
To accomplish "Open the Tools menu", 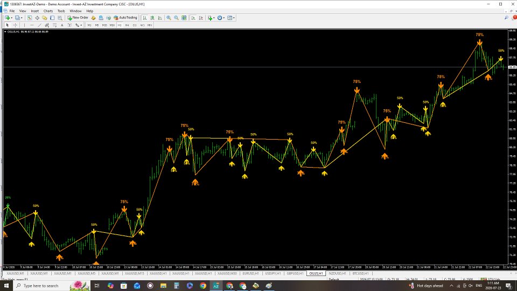I will (x=61, y=11).
